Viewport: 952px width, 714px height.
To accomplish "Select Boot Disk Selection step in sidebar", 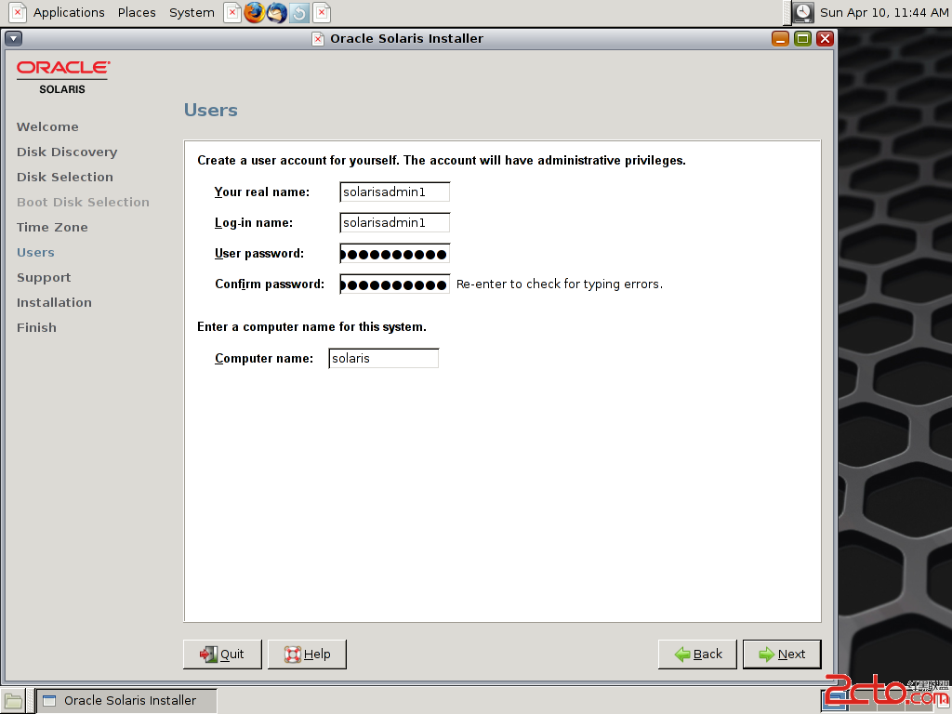I will (83, 202).
